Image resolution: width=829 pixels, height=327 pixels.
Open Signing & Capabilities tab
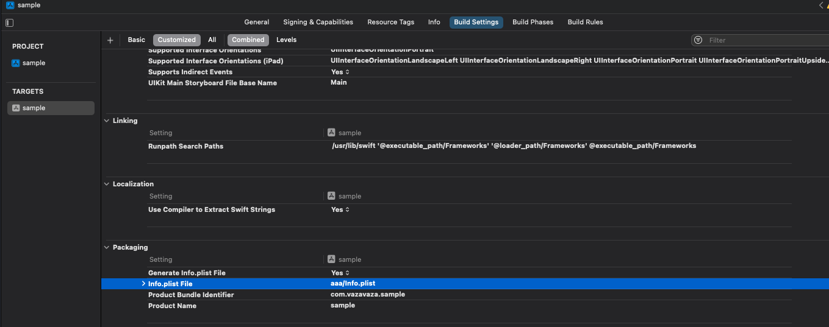coord(318,22)
